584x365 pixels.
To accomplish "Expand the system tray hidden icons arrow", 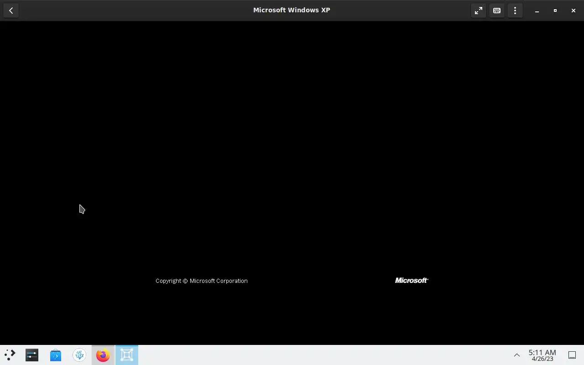I will click(x=517, y=355).
